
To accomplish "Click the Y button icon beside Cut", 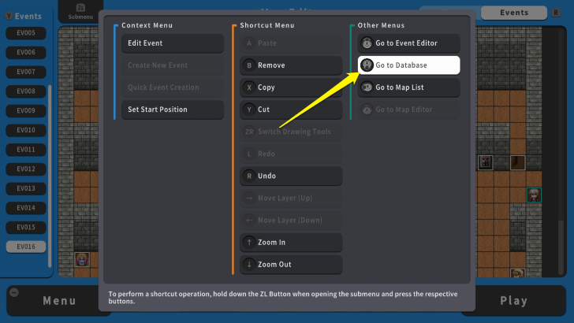I will pos(249,110).
